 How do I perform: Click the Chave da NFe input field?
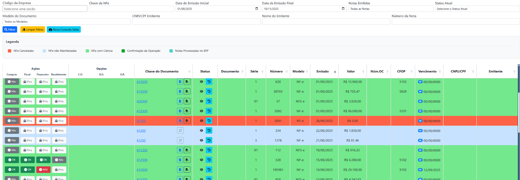click(x=131, y=9)
